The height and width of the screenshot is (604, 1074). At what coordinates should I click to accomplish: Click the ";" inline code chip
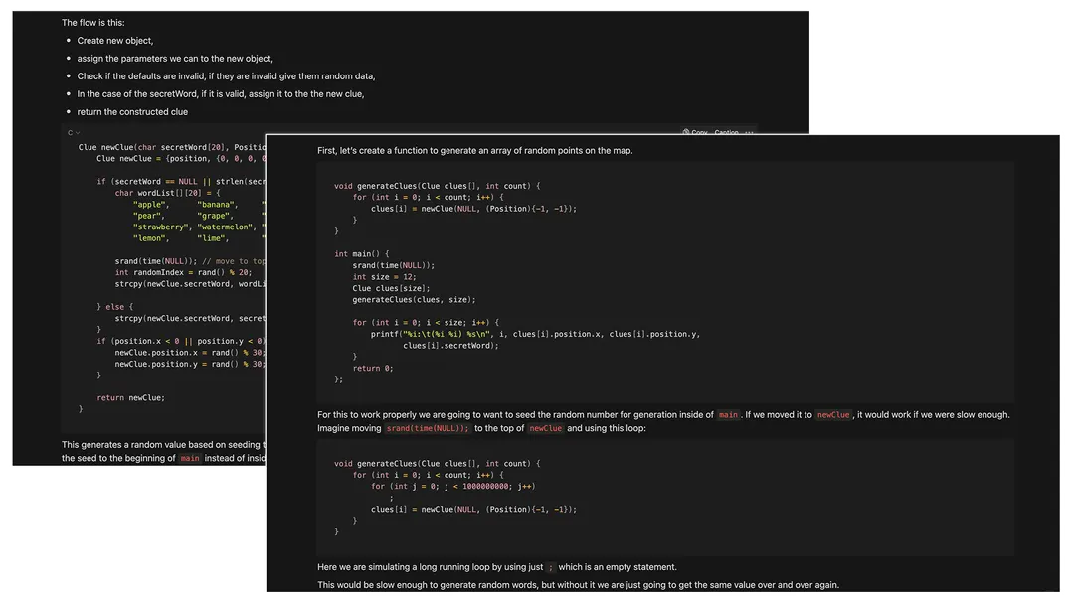click(x=551, y=567)
